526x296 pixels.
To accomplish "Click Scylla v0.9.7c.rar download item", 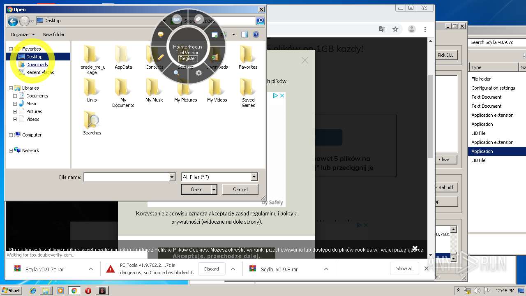I will (x=44, y=269).
